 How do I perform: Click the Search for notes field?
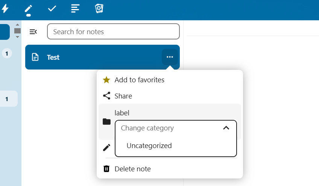click(113, 32)
